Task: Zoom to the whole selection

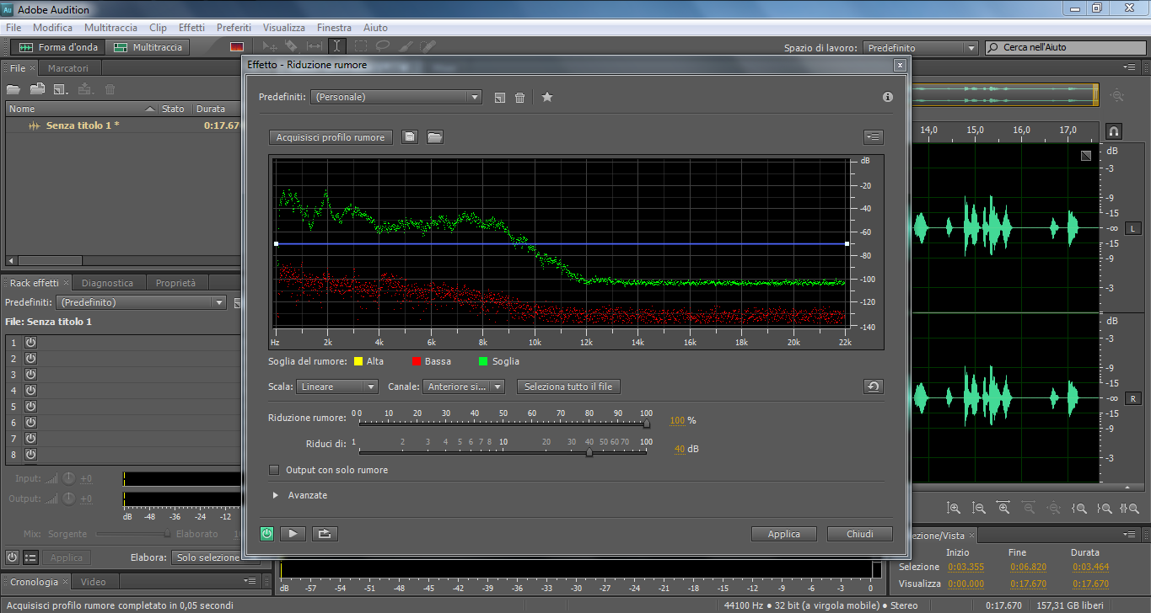Action: [1130, 509]
